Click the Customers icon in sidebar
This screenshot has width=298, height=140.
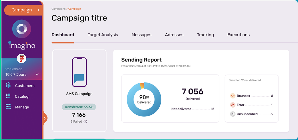tap(8, 85)
